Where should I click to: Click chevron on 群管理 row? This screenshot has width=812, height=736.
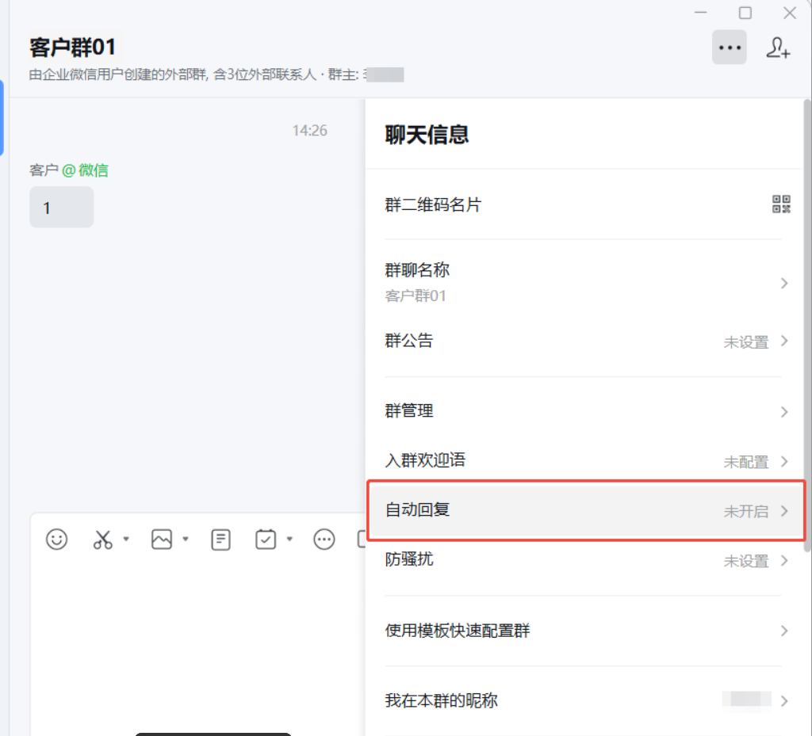[x=784, y=412]
